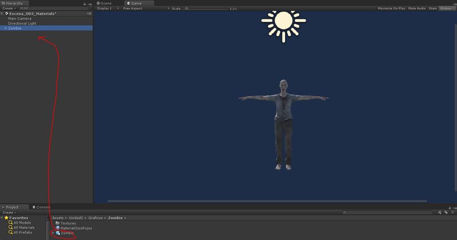Open the Hierarchy Create dropdown
This screenshot has height=240, width=457.
(9, 9)
